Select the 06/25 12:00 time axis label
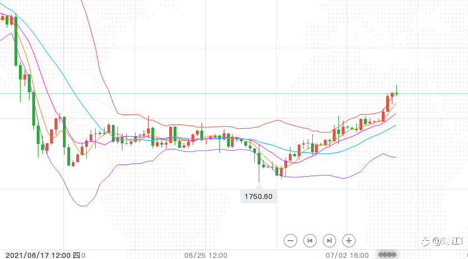The height and width of the screenshot is (259, 468). pos(206,256)
